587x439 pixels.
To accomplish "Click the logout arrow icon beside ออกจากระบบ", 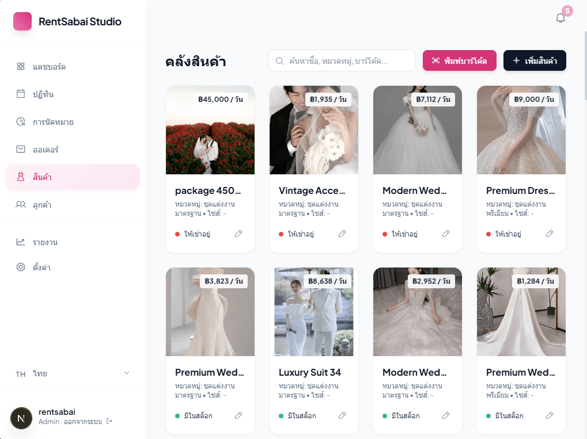I will (x=109, y=422).
